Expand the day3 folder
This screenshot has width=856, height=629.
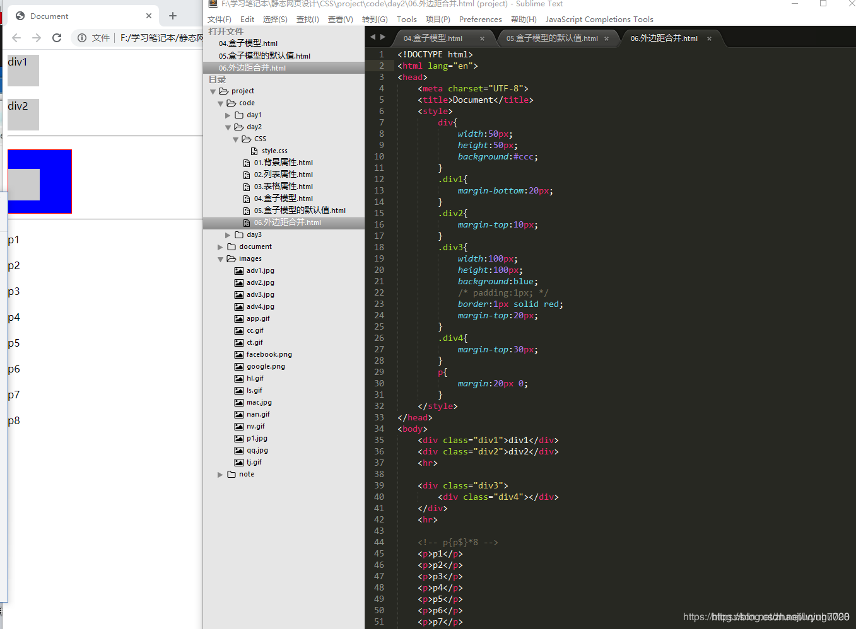click(228, 235)
